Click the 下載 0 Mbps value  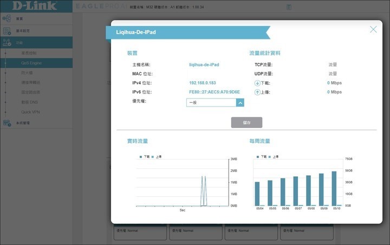tap(334, 83)
